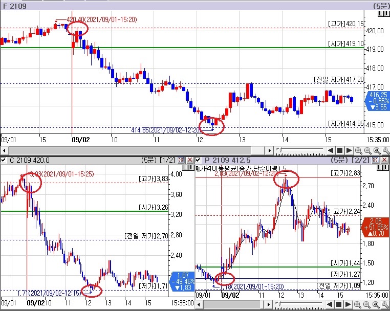This screenshot has height=311, width=390.
Task: Click the [고가]420.15 label
Action: coord(345,24)
